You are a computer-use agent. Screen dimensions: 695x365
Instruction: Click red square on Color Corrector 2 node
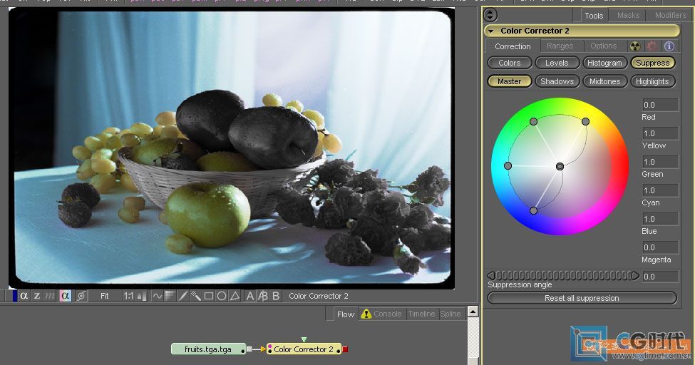pyautogui.click(x=345, y=349)
